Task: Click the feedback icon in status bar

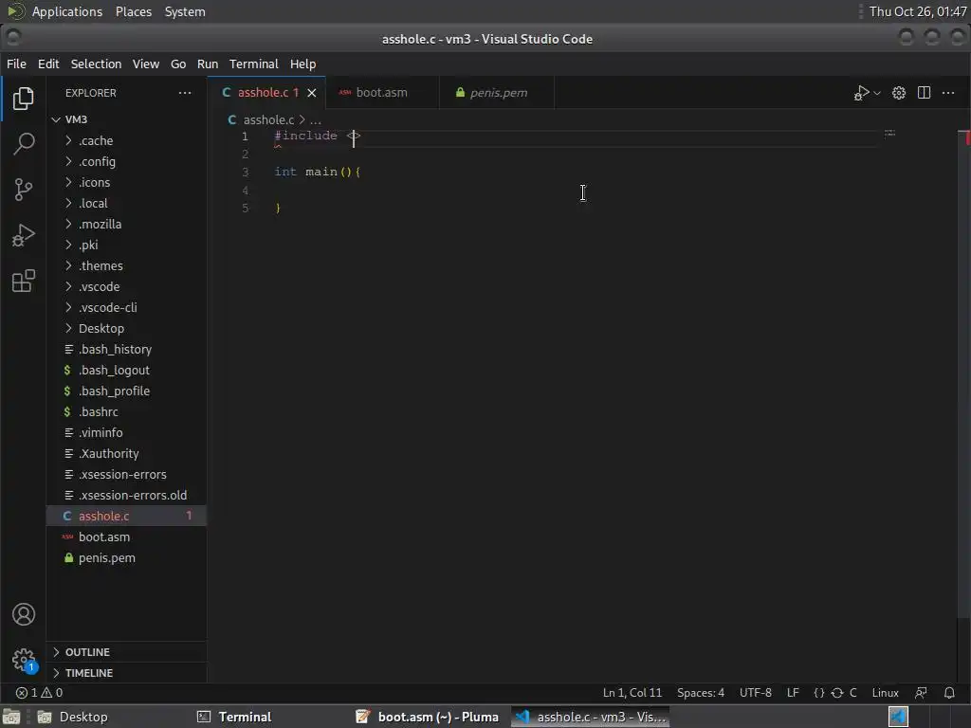Action: click(x=921, y=693)
